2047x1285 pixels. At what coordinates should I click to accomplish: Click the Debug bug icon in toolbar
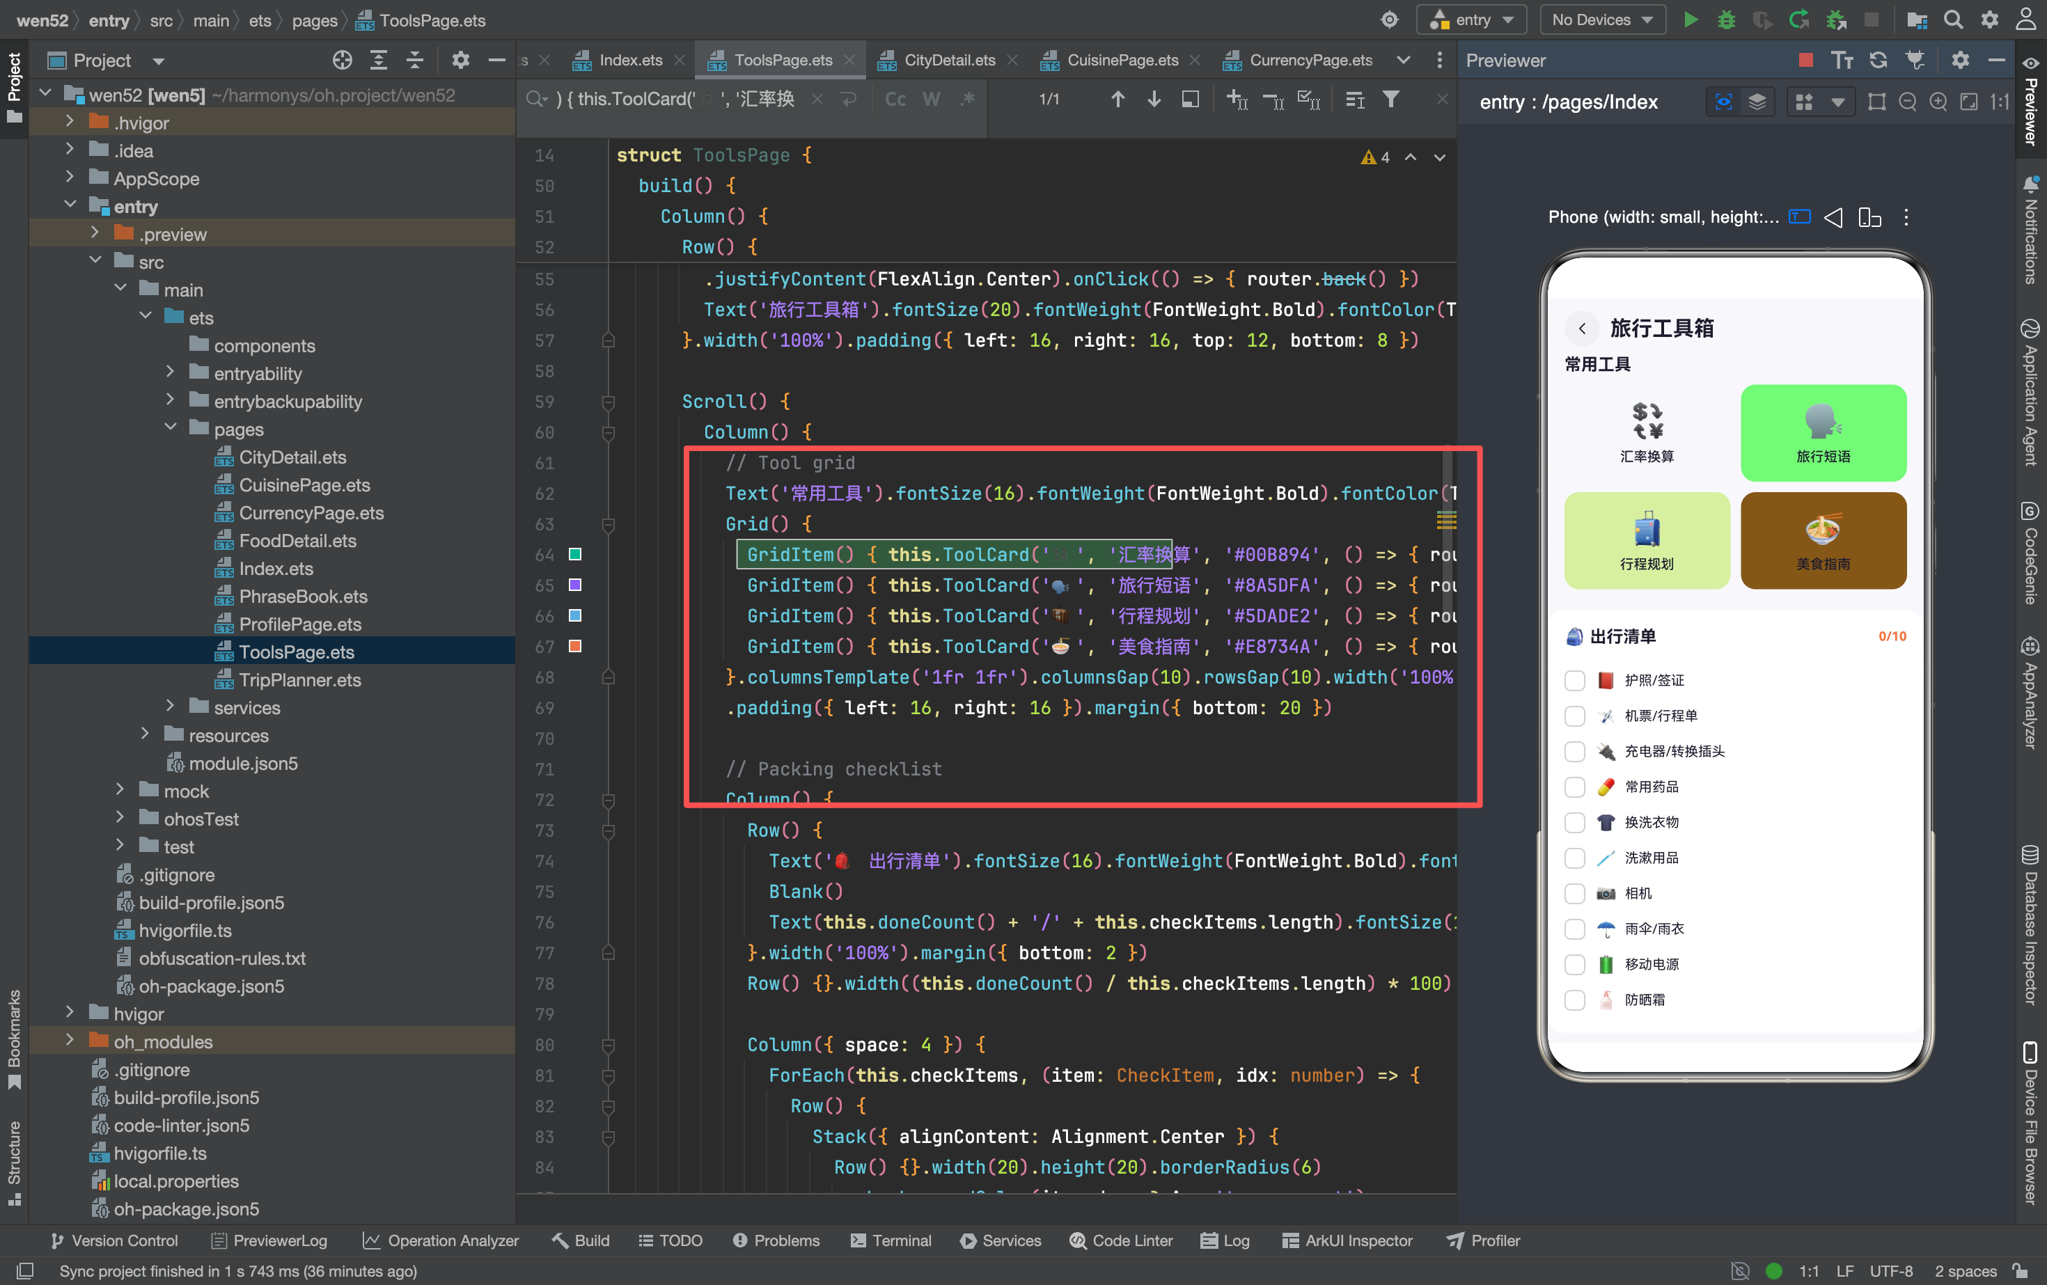[x=1725, y=19]
